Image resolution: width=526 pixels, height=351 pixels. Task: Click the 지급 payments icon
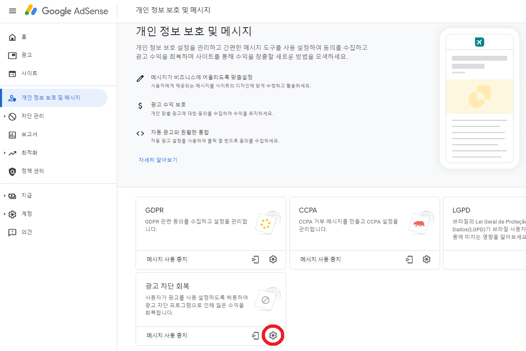(13, 196)
